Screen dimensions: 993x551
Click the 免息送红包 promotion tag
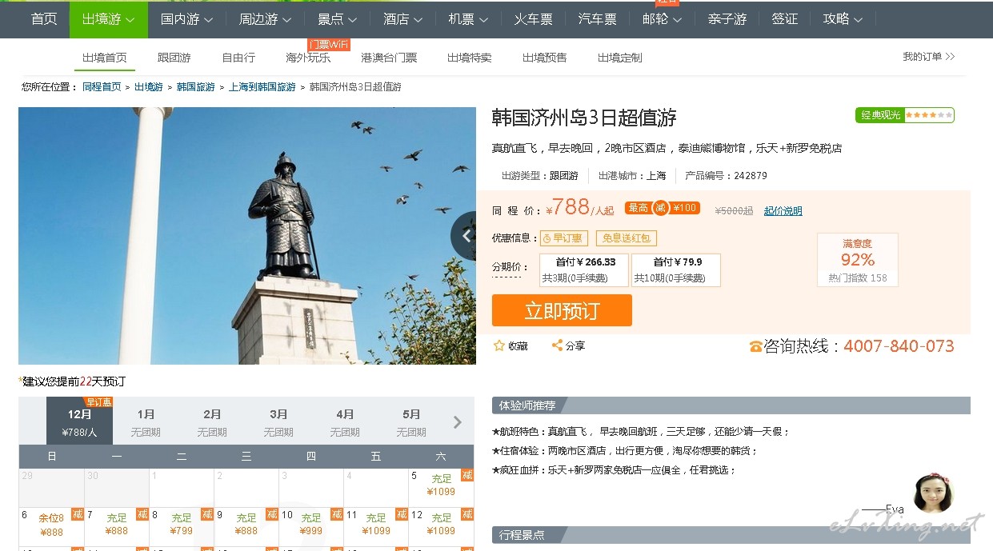click(x=627, y=238)
